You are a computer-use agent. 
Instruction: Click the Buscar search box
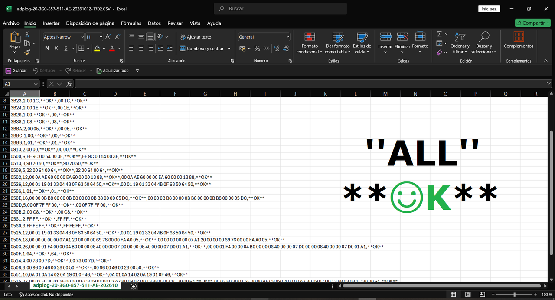coord(281,9)
